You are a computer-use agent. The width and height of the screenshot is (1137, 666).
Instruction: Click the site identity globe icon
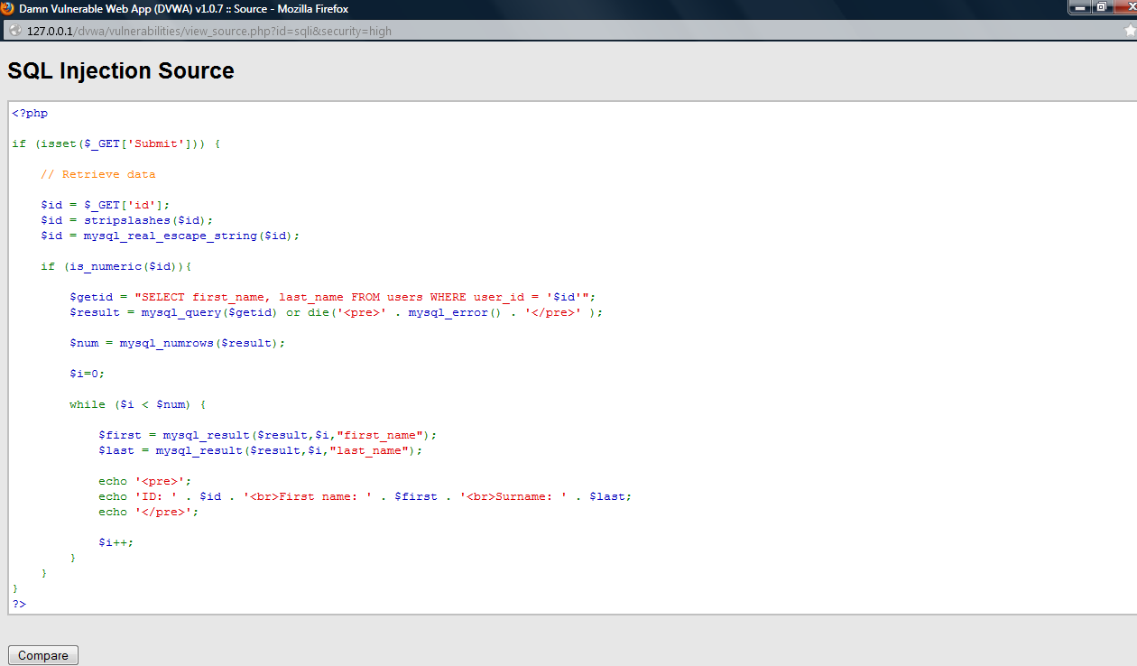[14, 31]
